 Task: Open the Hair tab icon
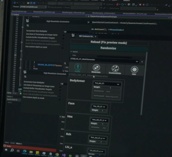point(134,71)
